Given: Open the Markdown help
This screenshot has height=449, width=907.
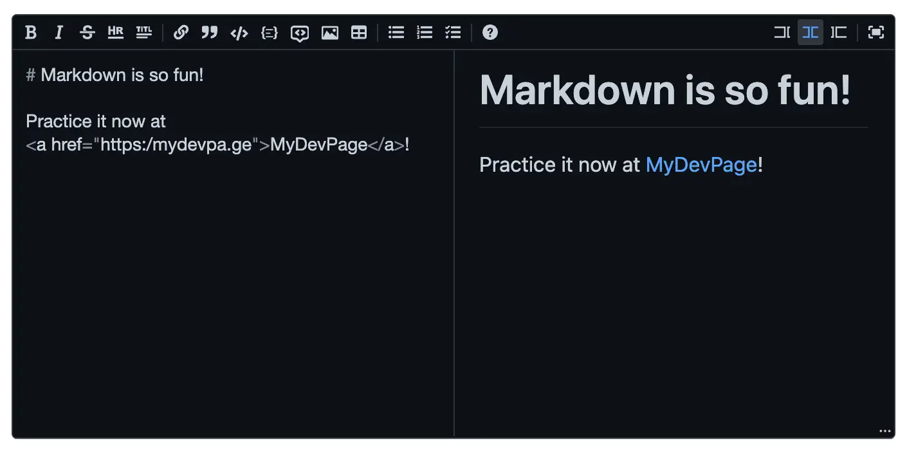Looking at the screenshot, I should [x=490, y=32].
